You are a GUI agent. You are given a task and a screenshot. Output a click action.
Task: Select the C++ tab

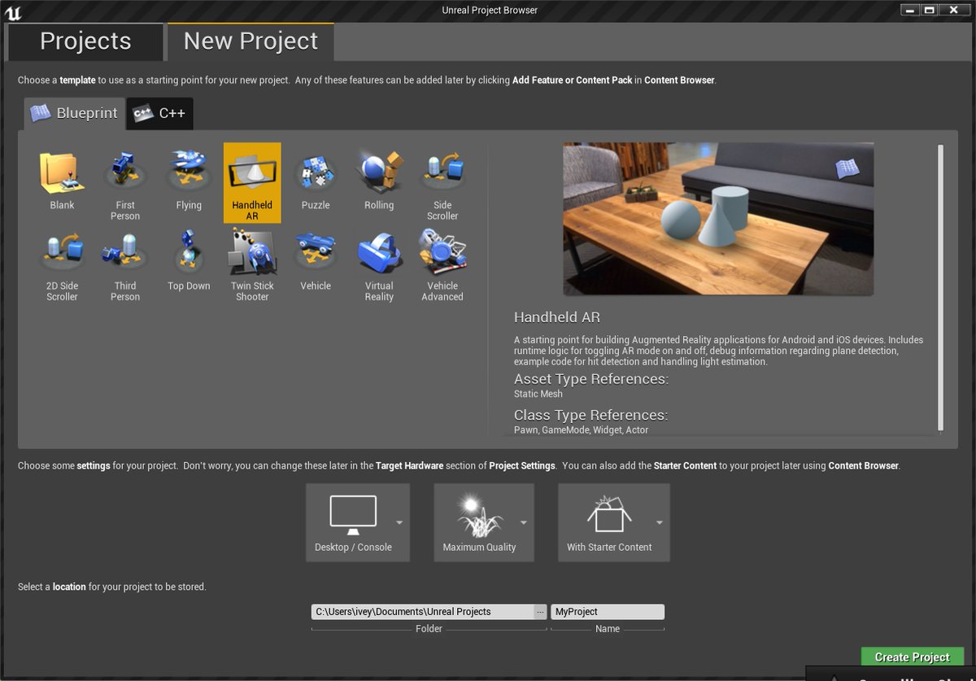coord(160,113)
